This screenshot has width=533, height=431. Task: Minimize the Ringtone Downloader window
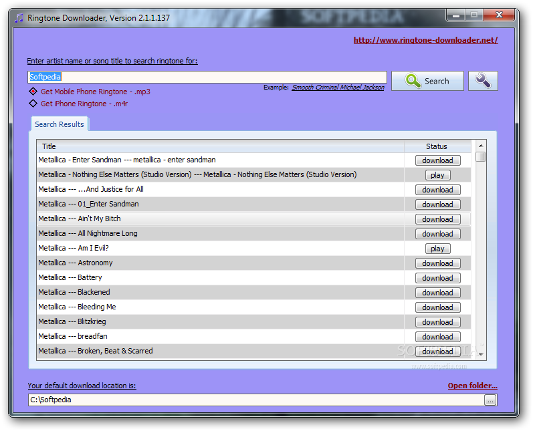coord(456,15)
